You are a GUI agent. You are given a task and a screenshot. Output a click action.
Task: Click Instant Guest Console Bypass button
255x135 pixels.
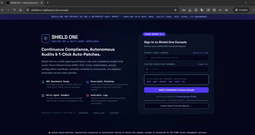point(176,106)
